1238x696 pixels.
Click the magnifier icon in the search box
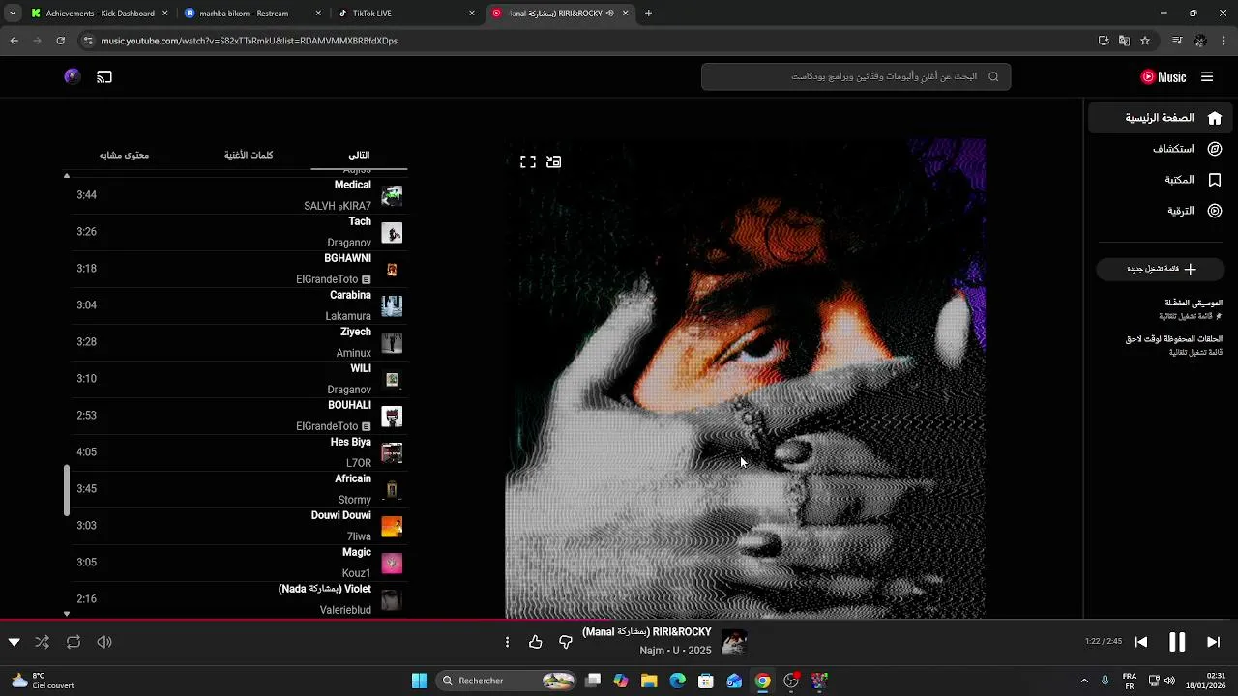pyautogui.click(x=993, y=76)
